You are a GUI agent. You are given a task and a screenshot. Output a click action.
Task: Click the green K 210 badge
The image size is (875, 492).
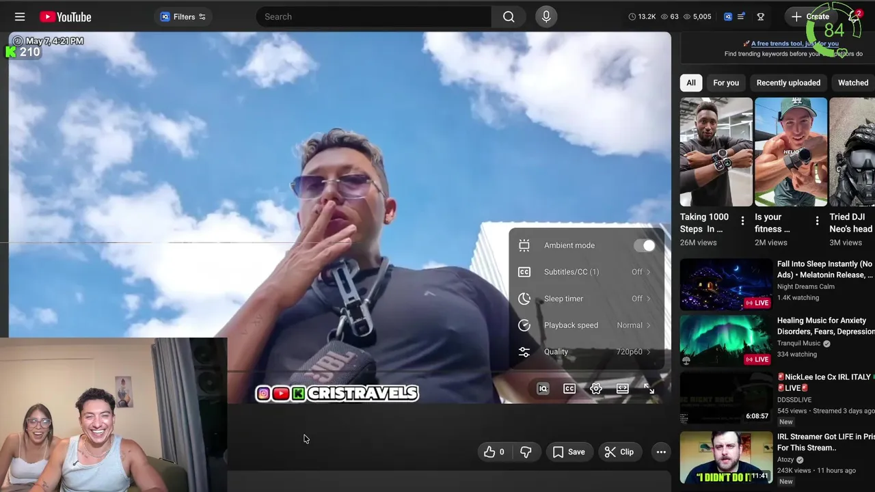click(x=23, y=52)
